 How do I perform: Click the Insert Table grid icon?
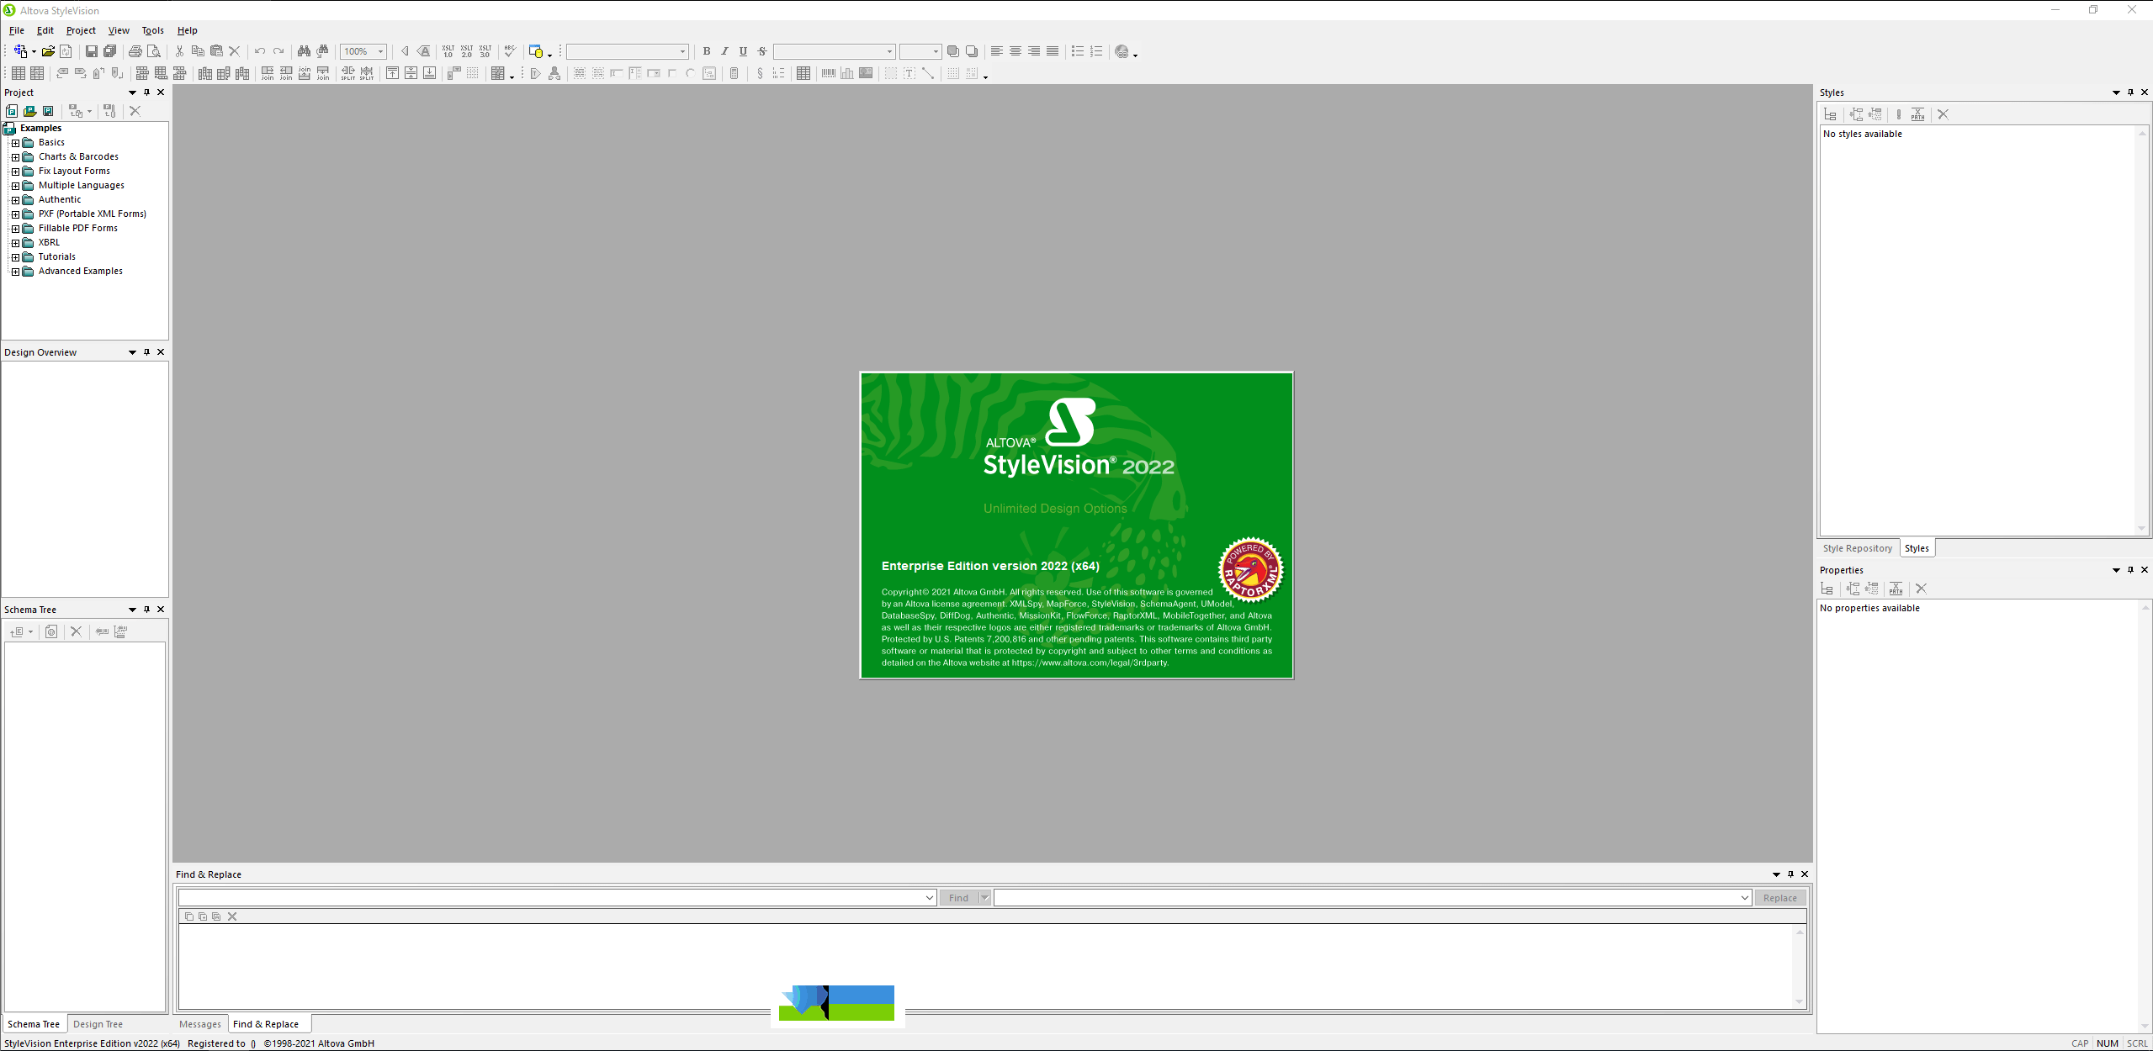(x=803, y=73)
